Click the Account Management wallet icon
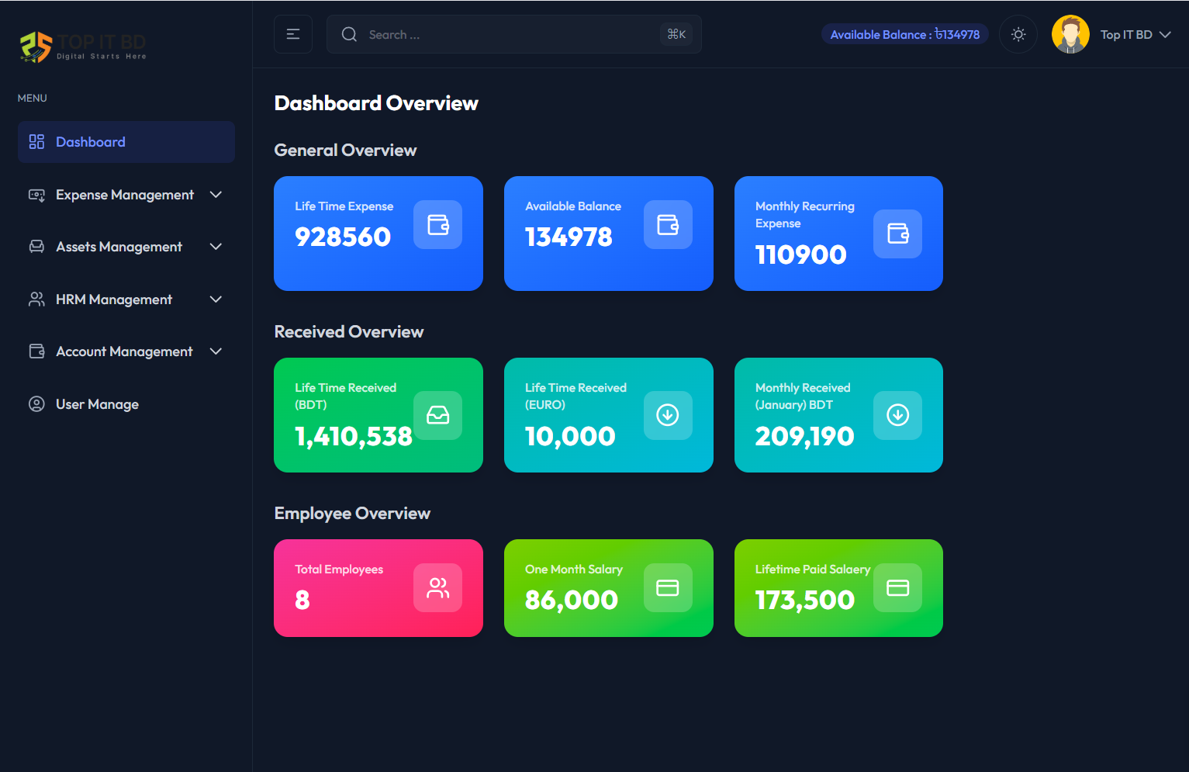This screenshot has width=1189, height=772. (x=36, y=351)
